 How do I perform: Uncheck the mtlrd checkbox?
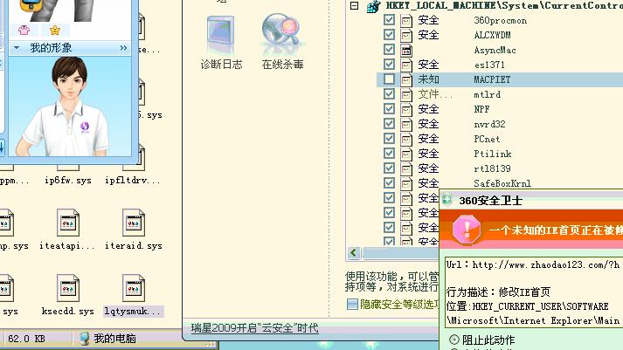pos(389,94)
